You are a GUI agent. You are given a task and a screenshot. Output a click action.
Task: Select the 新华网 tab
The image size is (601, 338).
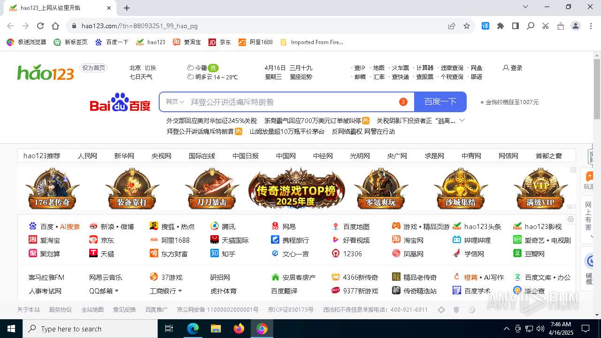[x=124, y=156]
